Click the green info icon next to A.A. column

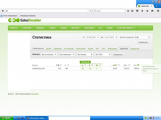(138, 65)
